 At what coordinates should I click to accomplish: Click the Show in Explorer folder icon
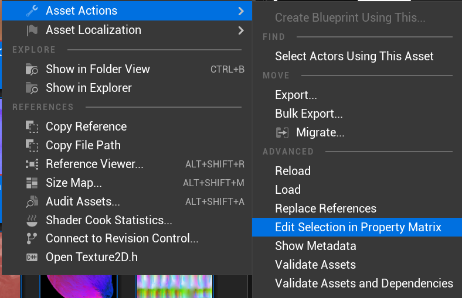pos(32,88)
